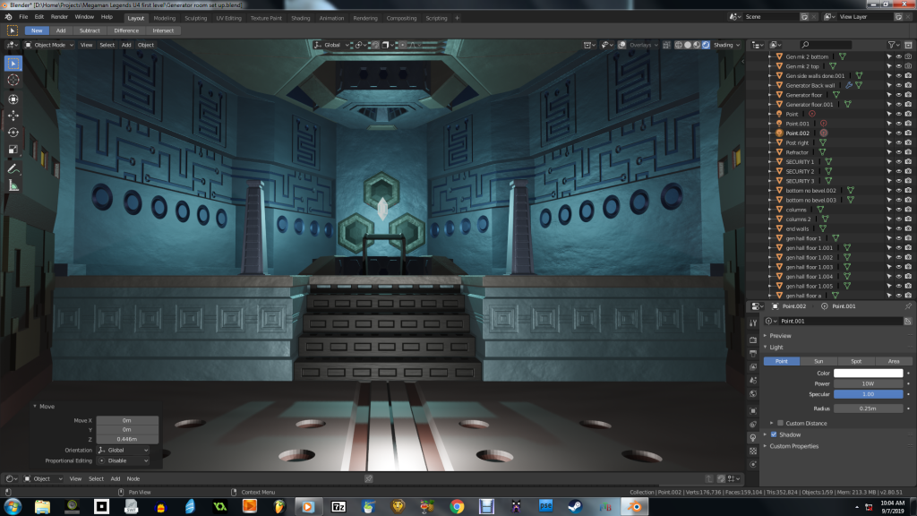The image size is (917, 516).
Task: Toggle X-ray icon beside Overlays
Action: pos(666,45)
